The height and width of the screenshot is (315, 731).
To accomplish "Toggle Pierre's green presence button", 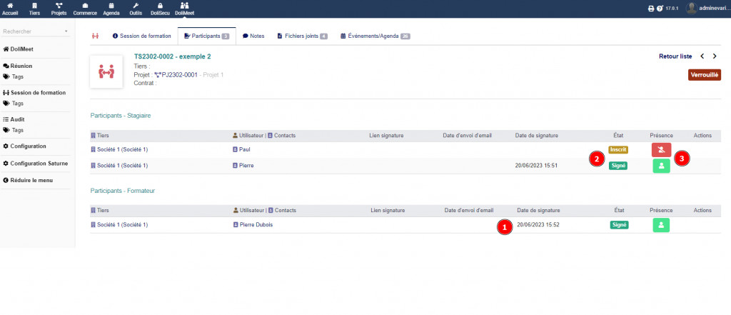I will point(661,166).
